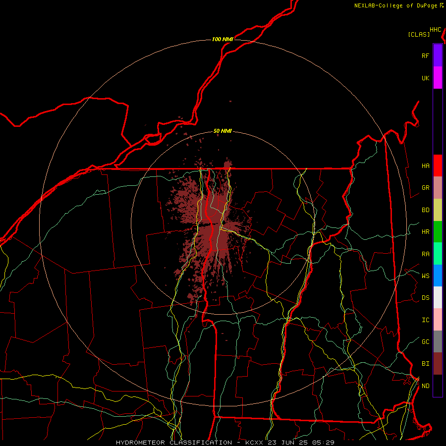Viewport: 446px width, 446px height.
Task: Click the ND legend label
Action: 425,386
